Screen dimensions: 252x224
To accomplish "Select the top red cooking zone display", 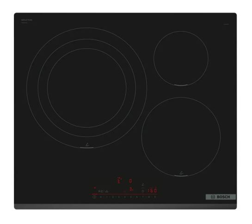I will (119, 180).
